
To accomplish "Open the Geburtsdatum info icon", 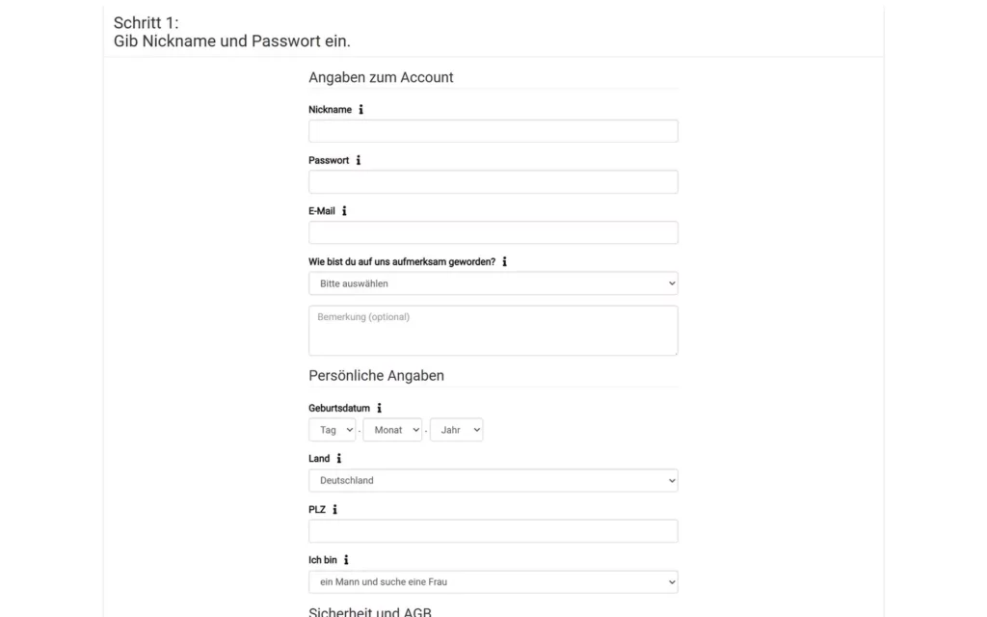I will pyautogui.click(x=377, y=408).
